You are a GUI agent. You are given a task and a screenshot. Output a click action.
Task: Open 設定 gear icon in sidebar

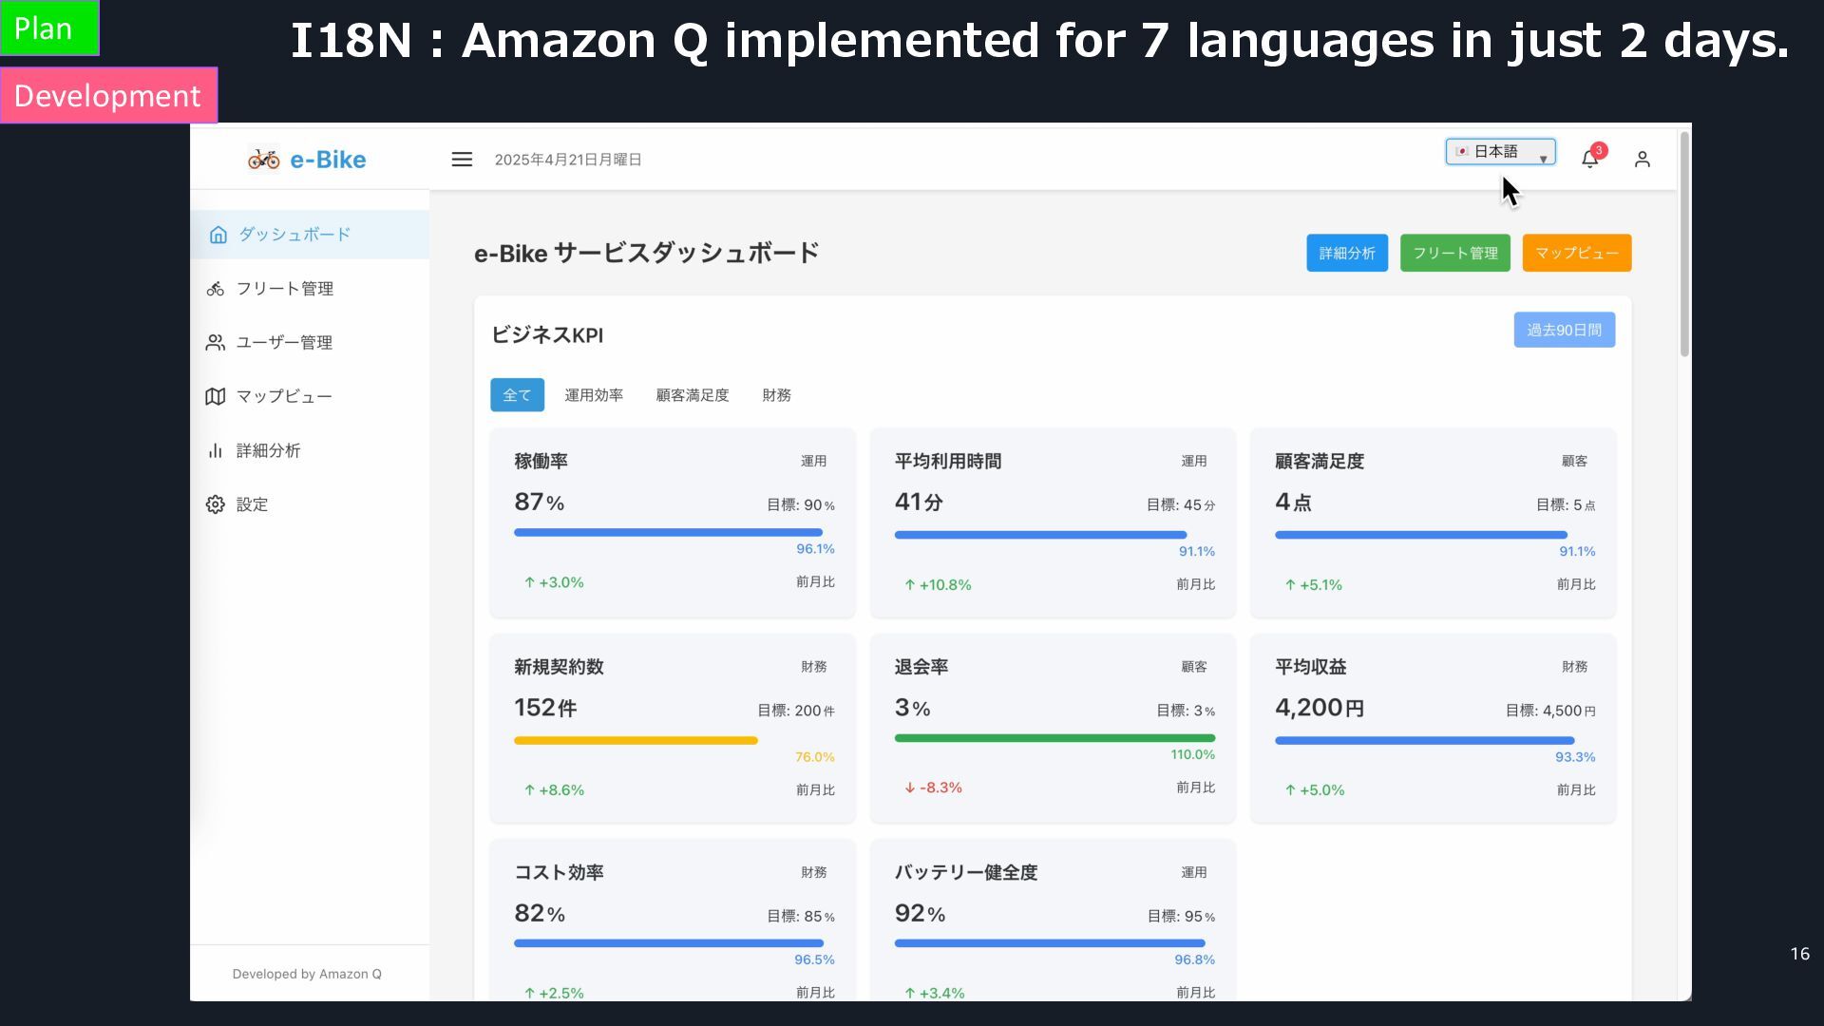click(x=216, y=504)
